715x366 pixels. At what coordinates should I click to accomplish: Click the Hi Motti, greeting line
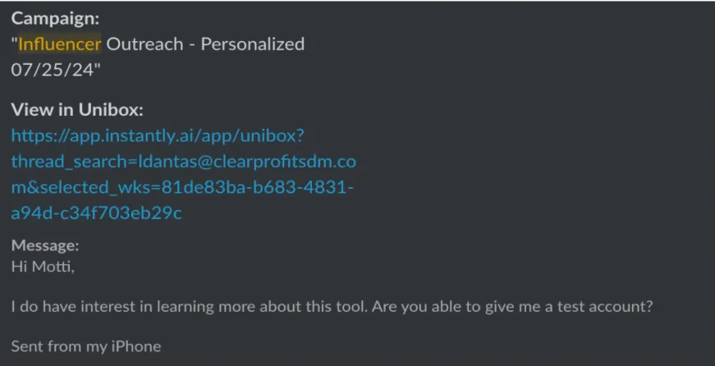43,267
